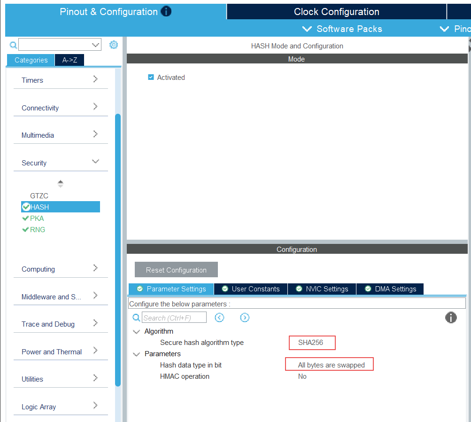This screenshot has width=471, height=422.
Task: Select GTZC in the Security list
Action: [39, 195]
